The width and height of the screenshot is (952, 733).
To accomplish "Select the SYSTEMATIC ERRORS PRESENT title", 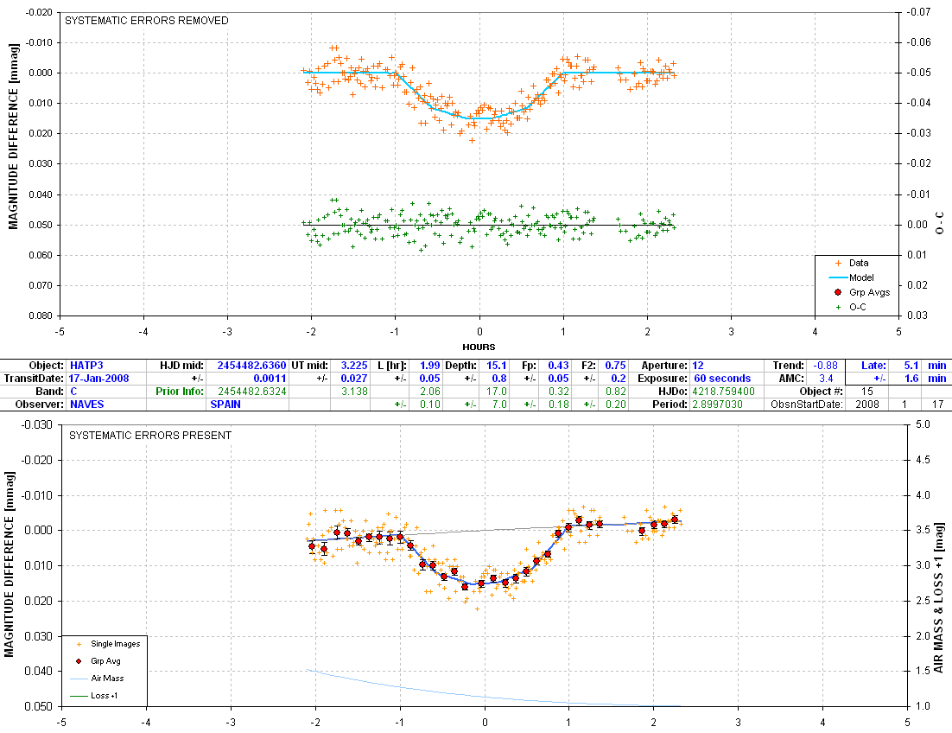I will (150, 436).
